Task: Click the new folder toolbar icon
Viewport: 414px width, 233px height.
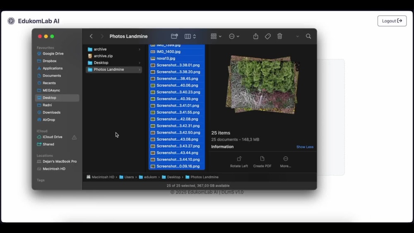Action: (x=174, y=36)
